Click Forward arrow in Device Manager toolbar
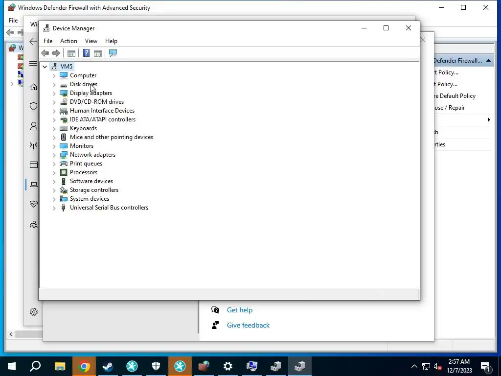Screen dimensions: 501x376 coord(56,53)
